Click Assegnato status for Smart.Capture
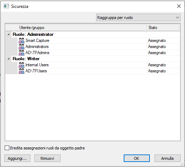Viewport: 185px width, 167px height. (x=157, y=40)
